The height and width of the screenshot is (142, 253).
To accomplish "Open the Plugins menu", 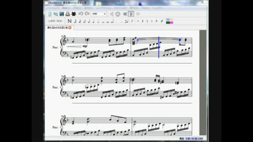I will pos(145,8).
